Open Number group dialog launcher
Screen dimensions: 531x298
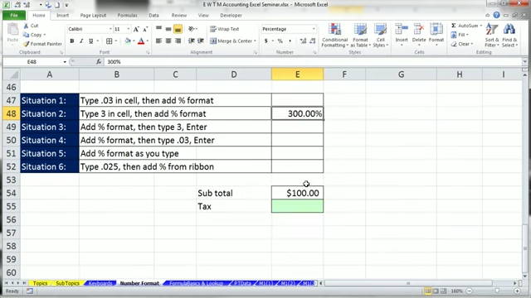pos(314,52)
